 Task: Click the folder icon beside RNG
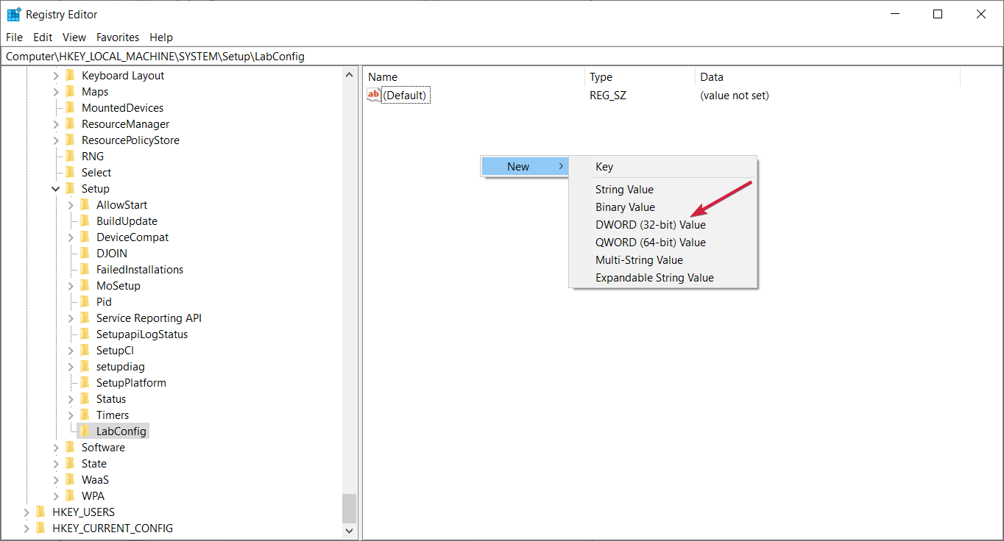coord(70,156)
